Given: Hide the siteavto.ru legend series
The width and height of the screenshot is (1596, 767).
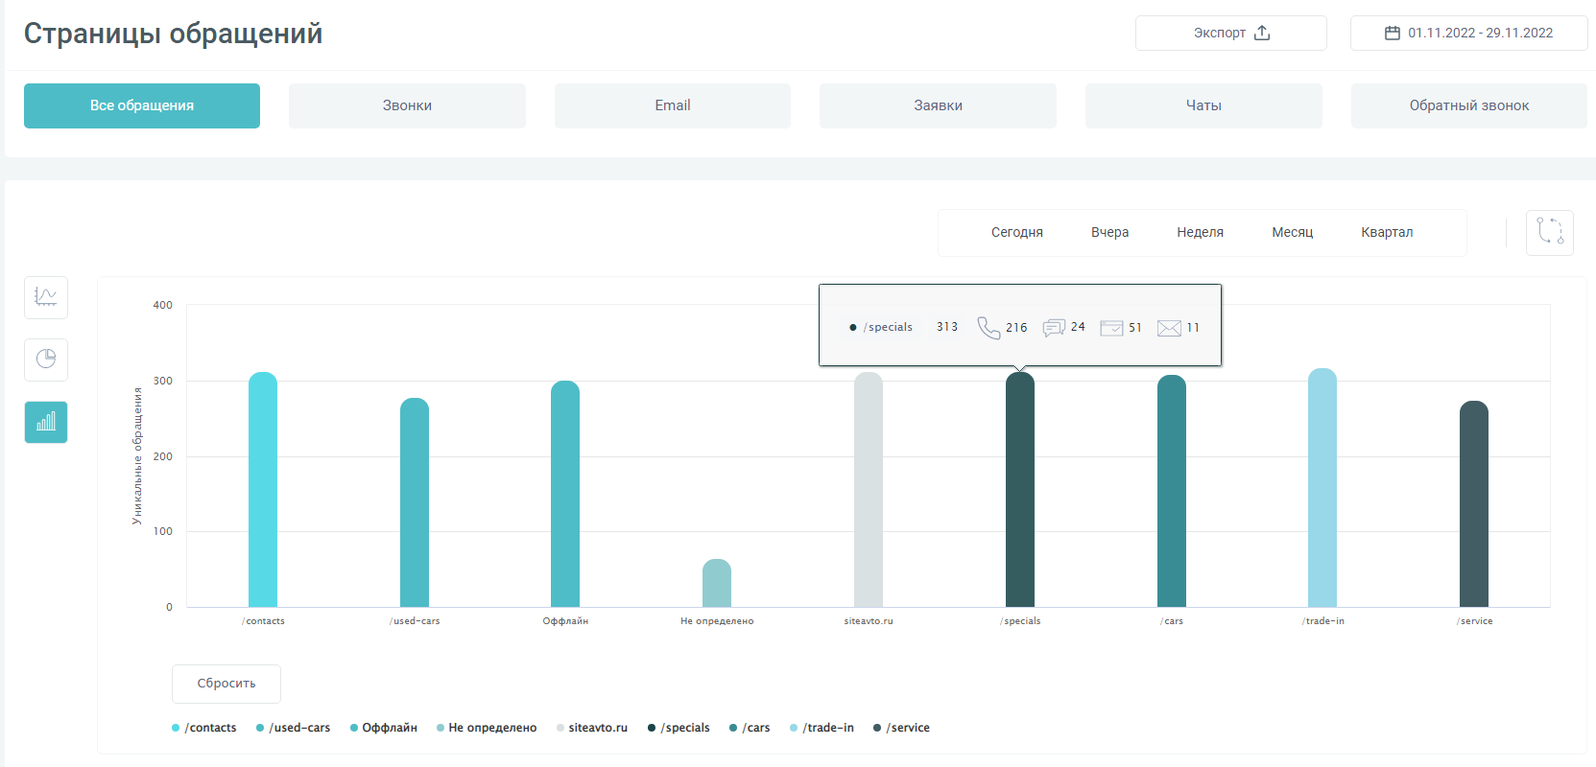Looking at the screenshot, I should click(592, 728).
